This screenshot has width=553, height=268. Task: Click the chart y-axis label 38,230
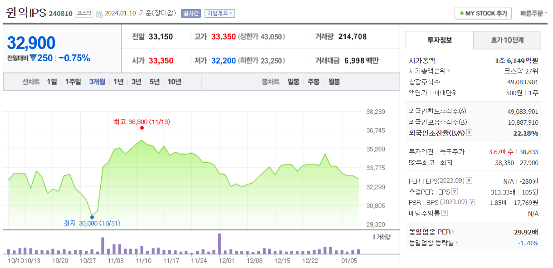pos(376,112)
